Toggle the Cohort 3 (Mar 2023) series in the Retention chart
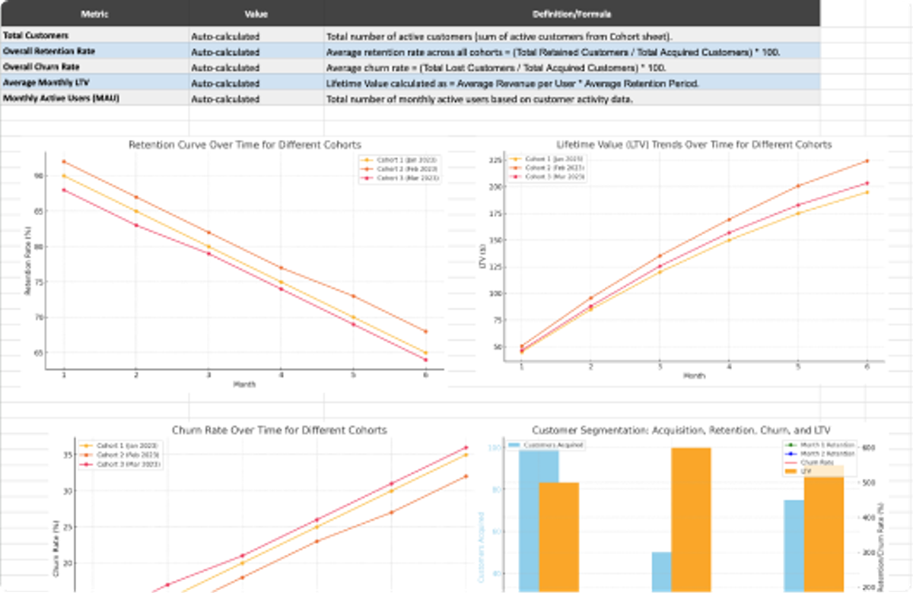 tap(365, 176)
